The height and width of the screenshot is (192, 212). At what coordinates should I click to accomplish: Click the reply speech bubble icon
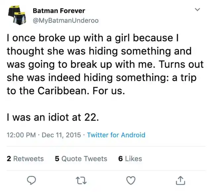pyautogui.click(x=31, y=180)
